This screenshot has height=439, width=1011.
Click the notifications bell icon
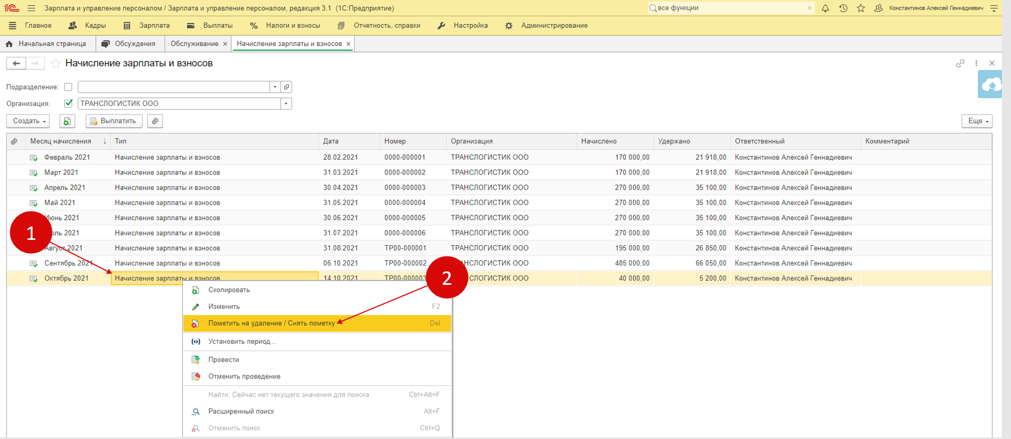point(826,8)
